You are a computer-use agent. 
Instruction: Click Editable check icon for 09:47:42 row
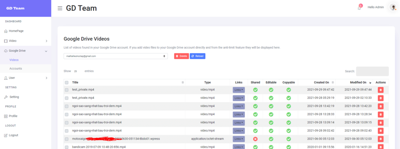point(271,90)
